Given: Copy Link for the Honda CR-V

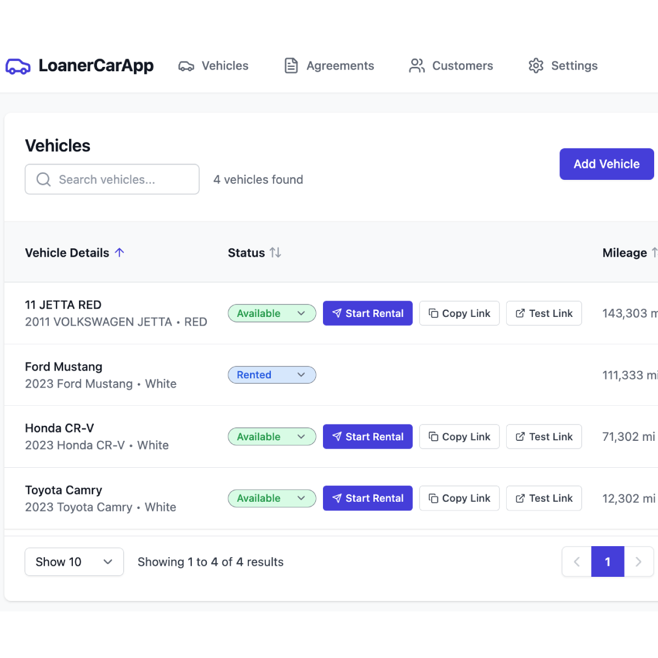Looking at the screenshot, I should [459, 436].
